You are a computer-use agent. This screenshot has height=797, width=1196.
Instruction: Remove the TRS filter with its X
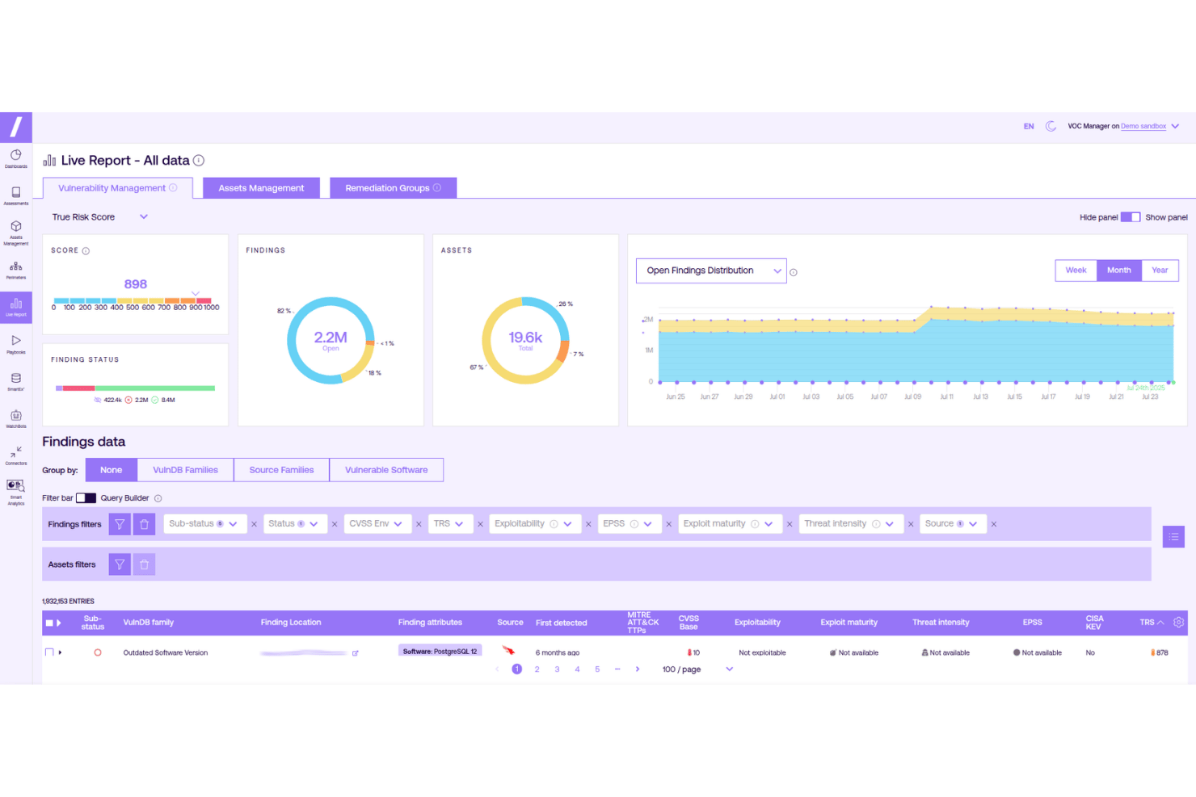click(480, 524)
